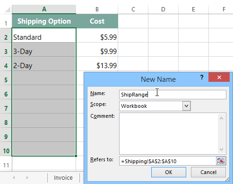233x184 pixels.
Task: Click the 3-Day cell
Action: 44,50
